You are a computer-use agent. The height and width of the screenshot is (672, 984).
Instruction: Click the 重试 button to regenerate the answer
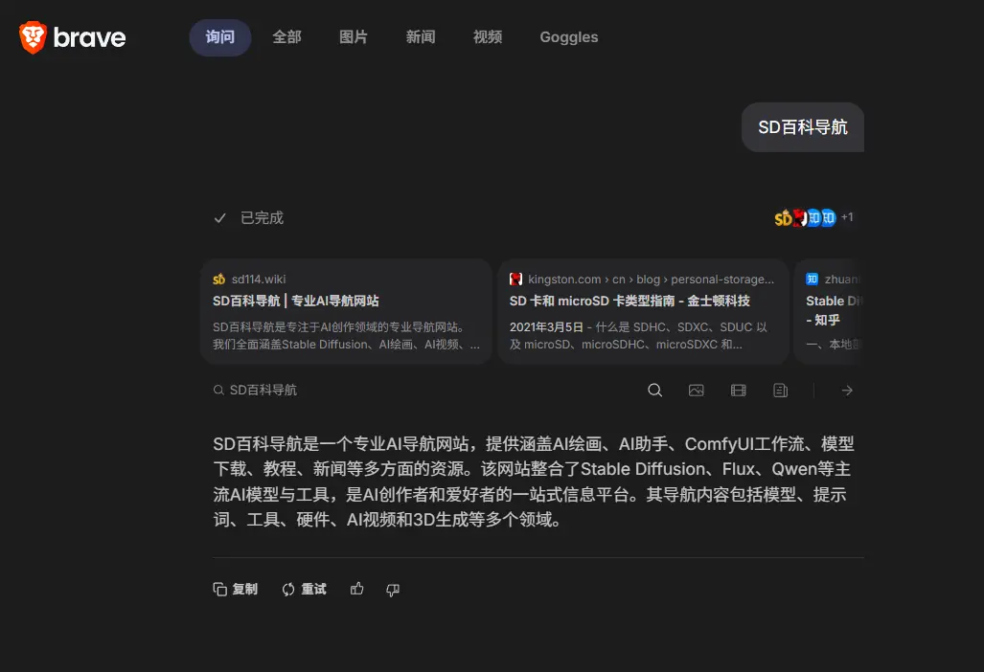pos(304,589)
